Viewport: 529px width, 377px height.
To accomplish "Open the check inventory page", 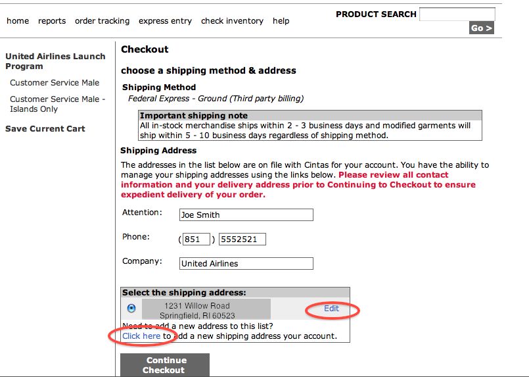I will [232, 21].
